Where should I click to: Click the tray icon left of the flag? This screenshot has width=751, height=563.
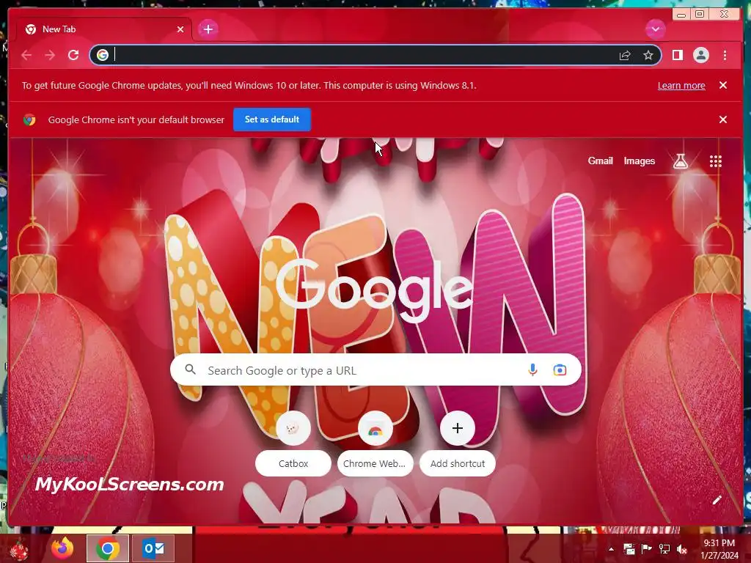coord(629,549)
